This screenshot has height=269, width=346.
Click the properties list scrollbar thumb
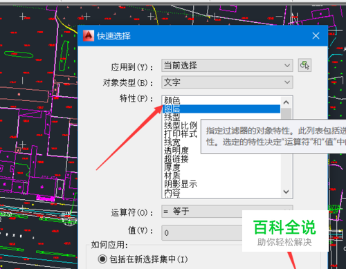(x=286, y=113)
